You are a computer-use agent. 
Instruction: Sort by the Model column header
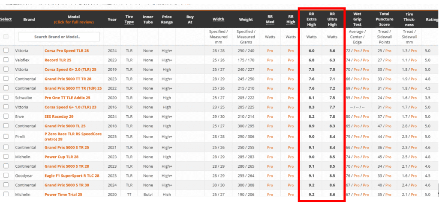[x=74, y=17]
